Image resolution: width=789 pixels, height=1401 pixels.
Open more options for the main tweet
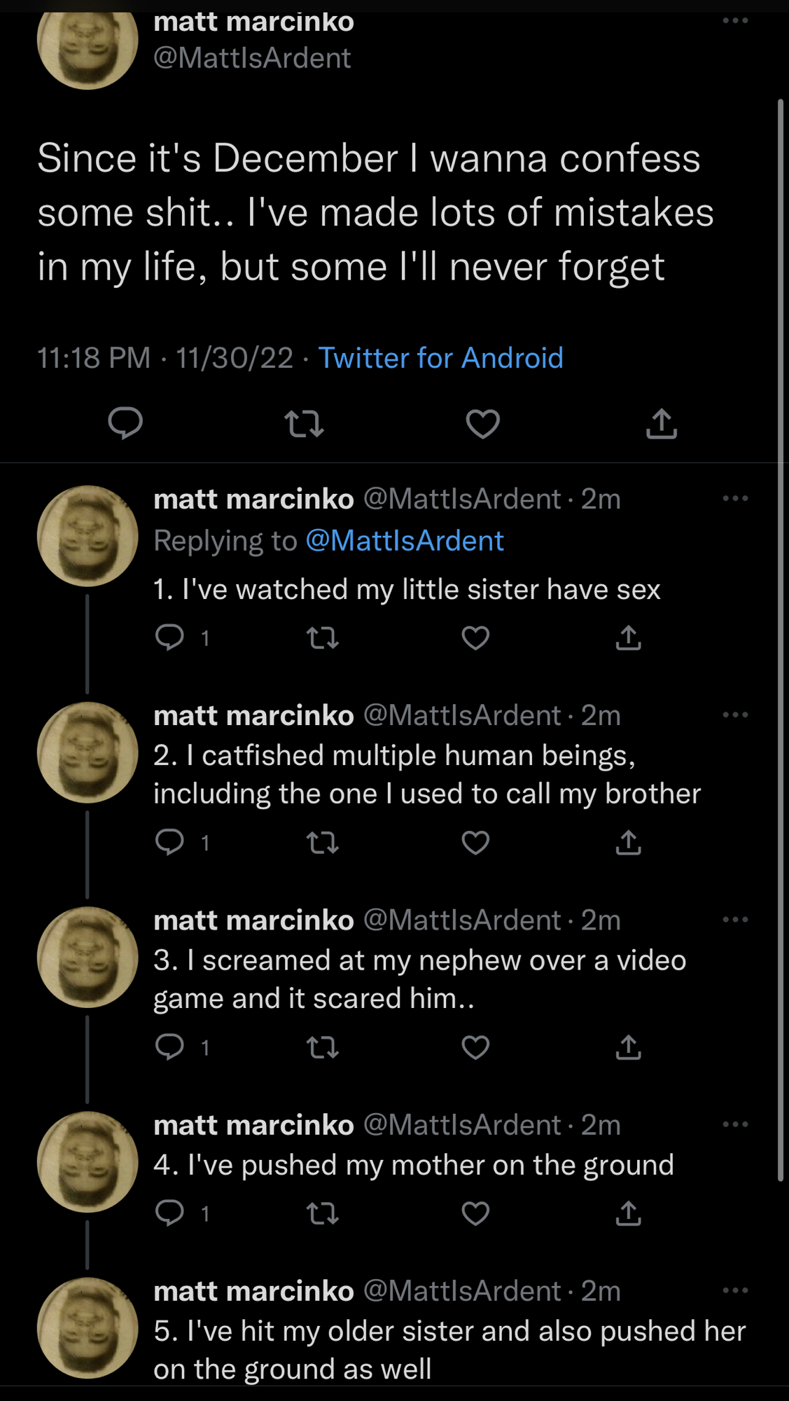tap(735, 21)
